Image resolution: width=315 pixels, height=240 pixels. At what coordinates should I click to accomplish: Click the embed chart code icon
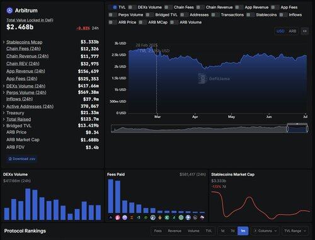pos(305,31)
